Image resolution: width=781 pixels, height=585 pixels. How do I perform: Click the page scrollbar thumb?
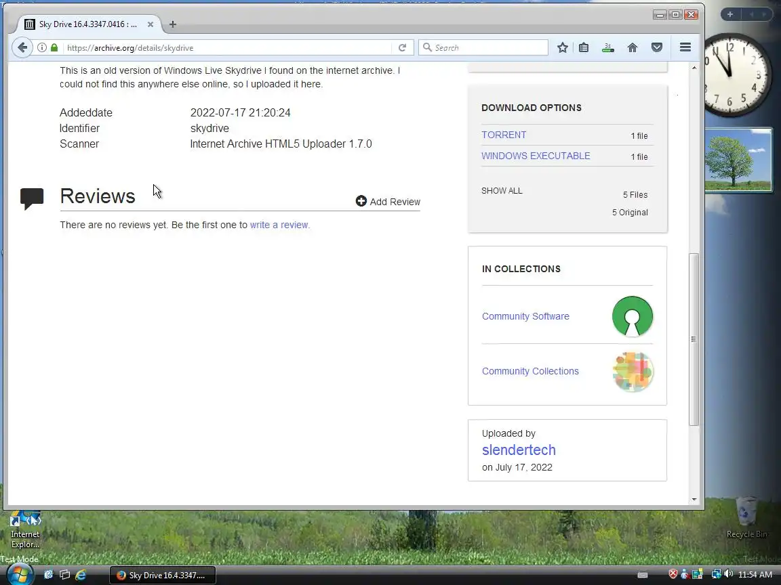[694, 339]
